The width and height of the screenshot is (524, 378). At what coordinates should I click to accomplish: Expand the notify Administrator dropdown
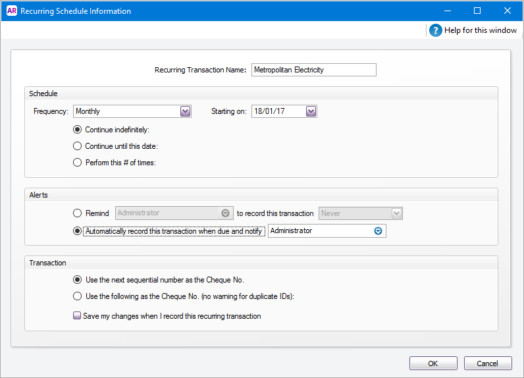(378, 231)
